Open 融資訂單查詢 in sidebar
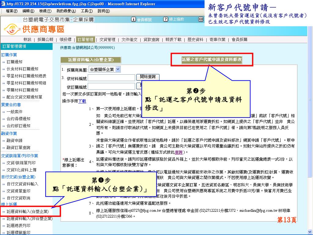313x235 pixels. [x=18, y=148]
